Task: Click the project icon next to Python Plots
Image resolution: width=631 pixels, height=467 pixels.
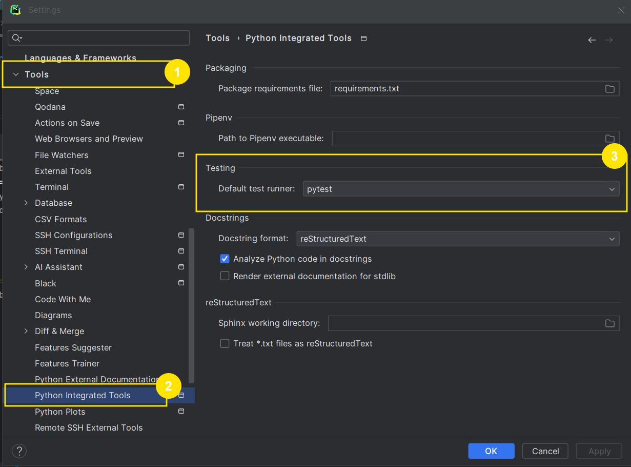Action: 181,411
